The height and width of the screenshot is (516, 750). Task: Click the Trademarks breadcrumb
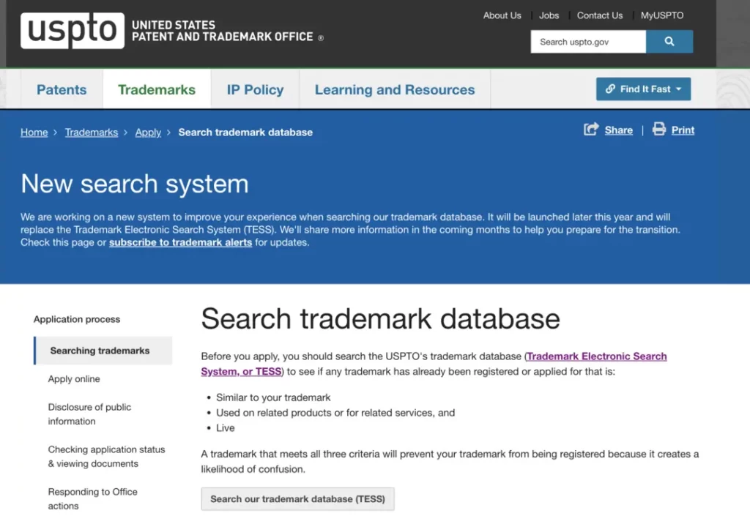[92, 132]
